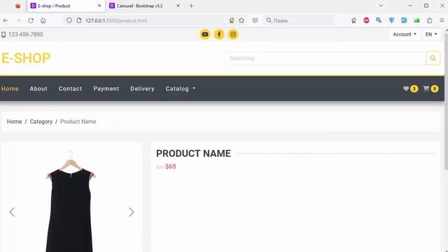
Task: Open the Instagram social icon
Action: (233, 34)
